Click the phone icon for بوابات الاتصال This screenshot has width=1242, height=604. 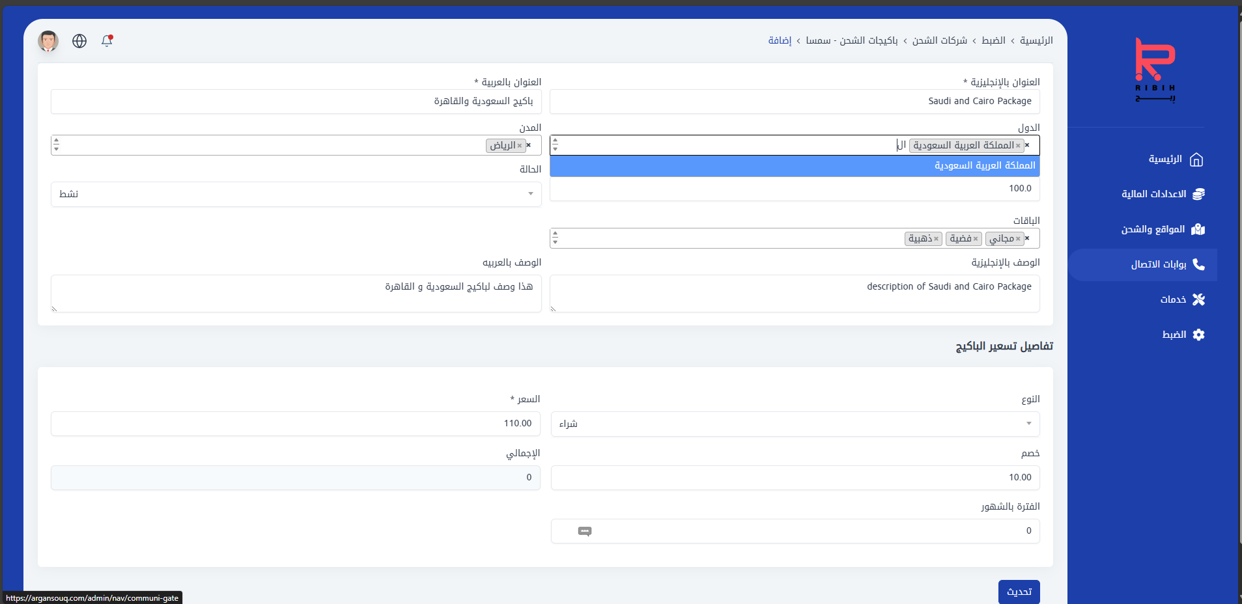(1198, 264)
